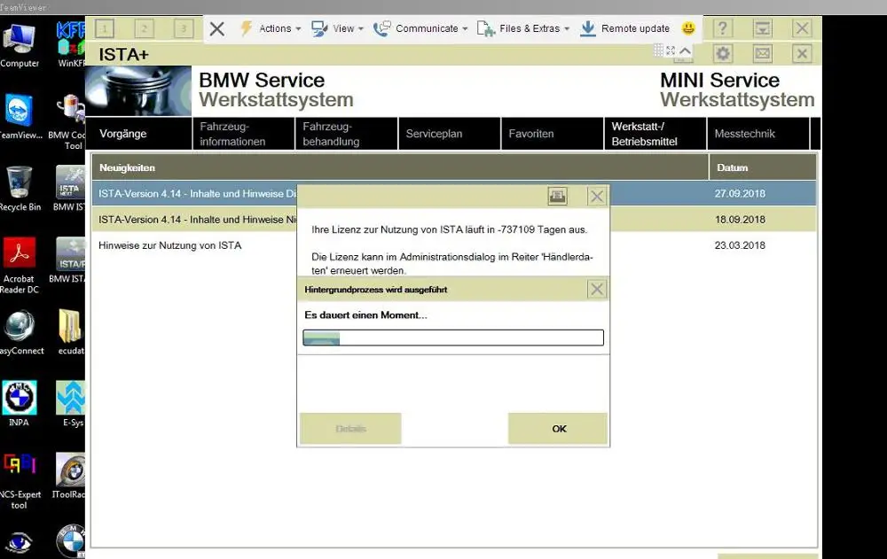Click the envelope mail icon in ISTA header
This screenshot has height=559, width=887.
(762, 54)
